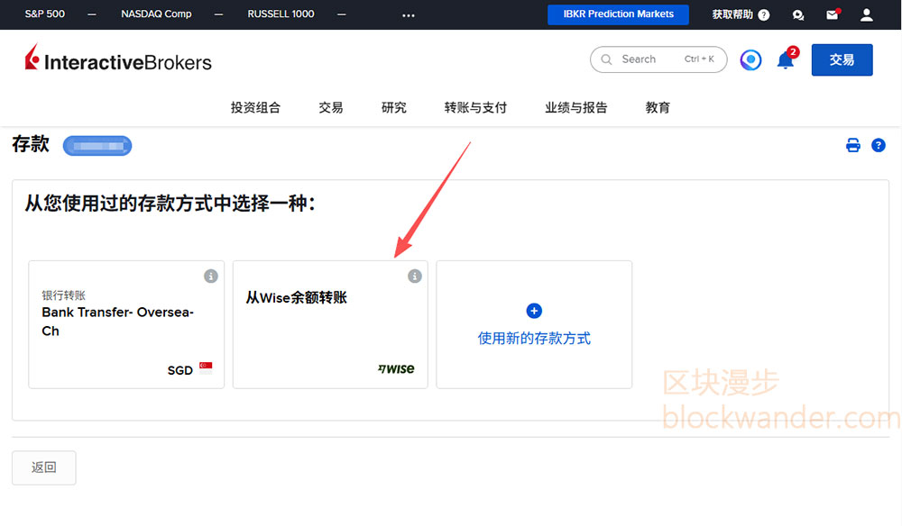Open the 研究 menu
The height and width of the screenshot is (526, 902).
point(394,107)
